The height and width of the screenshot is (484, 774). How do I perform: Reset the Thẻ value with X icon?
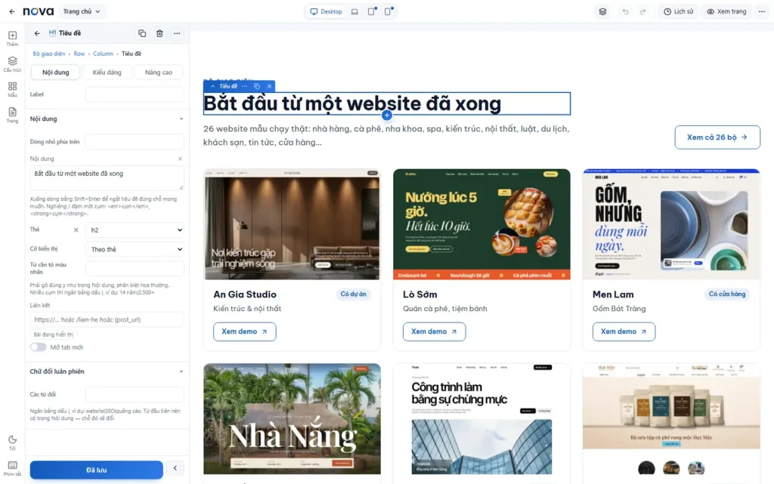pos(76,230)
